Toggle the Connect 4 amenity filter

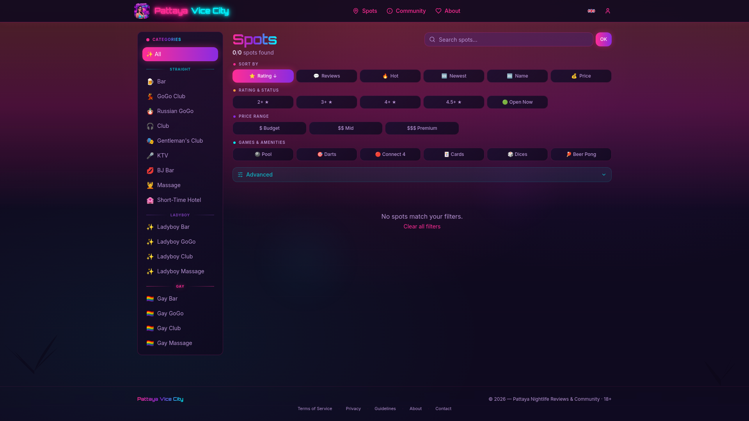(390, 154)
